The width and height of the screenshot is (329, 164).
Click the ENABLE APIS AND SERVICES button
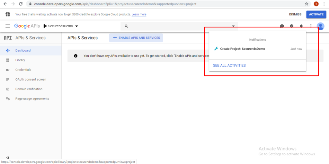tap(136, 38)
